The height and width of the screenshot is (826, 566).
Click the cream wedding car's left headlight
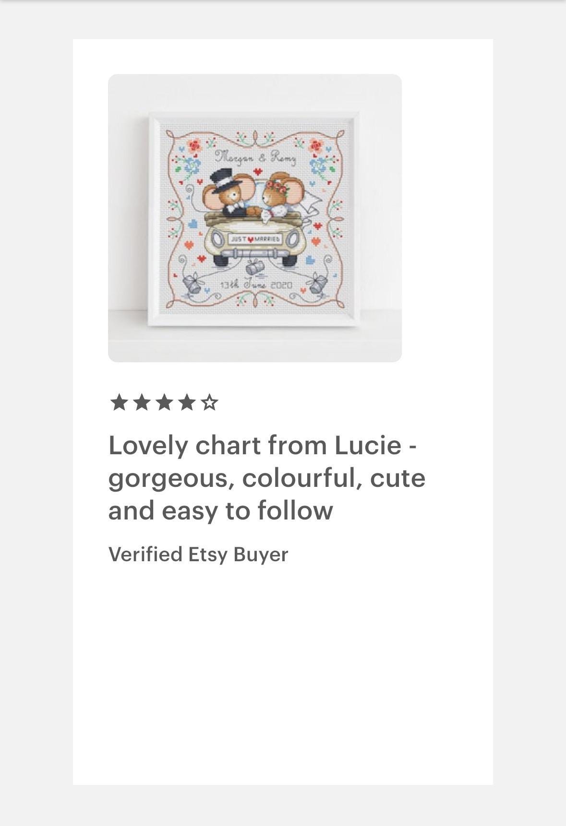click(x=218, y=238)
